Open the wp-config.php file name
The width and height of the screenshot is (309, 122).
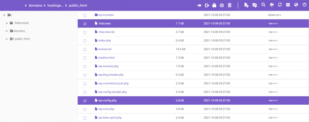click(107, 100)
